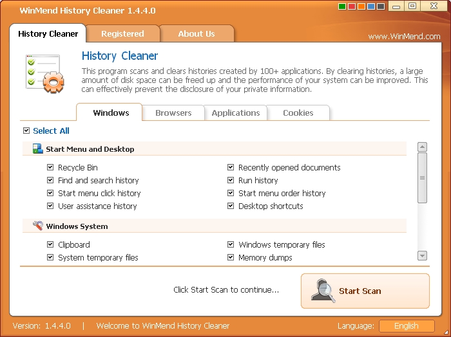
Task: Toggle Windows temporary files checkbox
Action: [x=231, y=244]
